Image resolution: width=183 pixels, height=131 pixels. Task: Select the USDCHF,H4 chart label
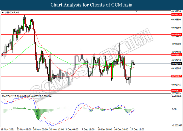tap(12, 13)
